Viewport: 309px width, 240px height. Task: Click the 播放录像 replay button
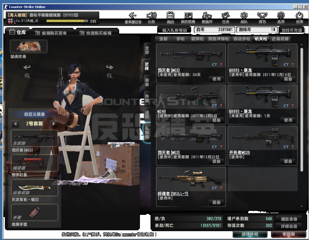tap(289, 219)
